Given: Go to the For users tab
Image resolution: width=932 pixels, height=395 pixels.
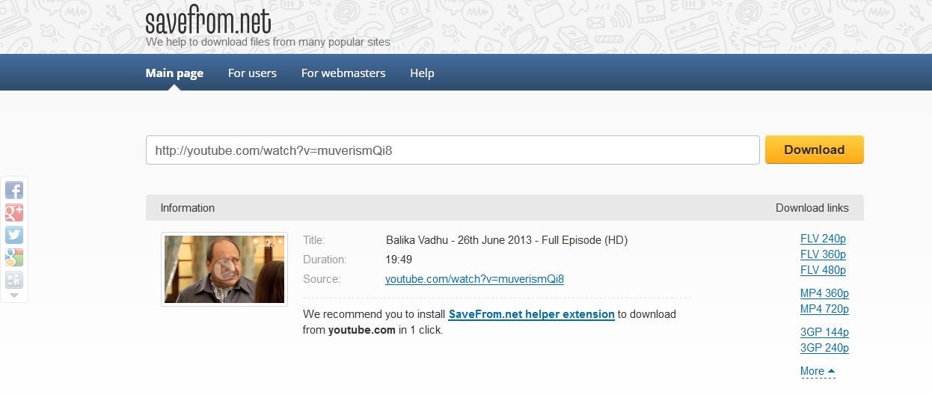Looking at the screenshot, I should (252, 73).
